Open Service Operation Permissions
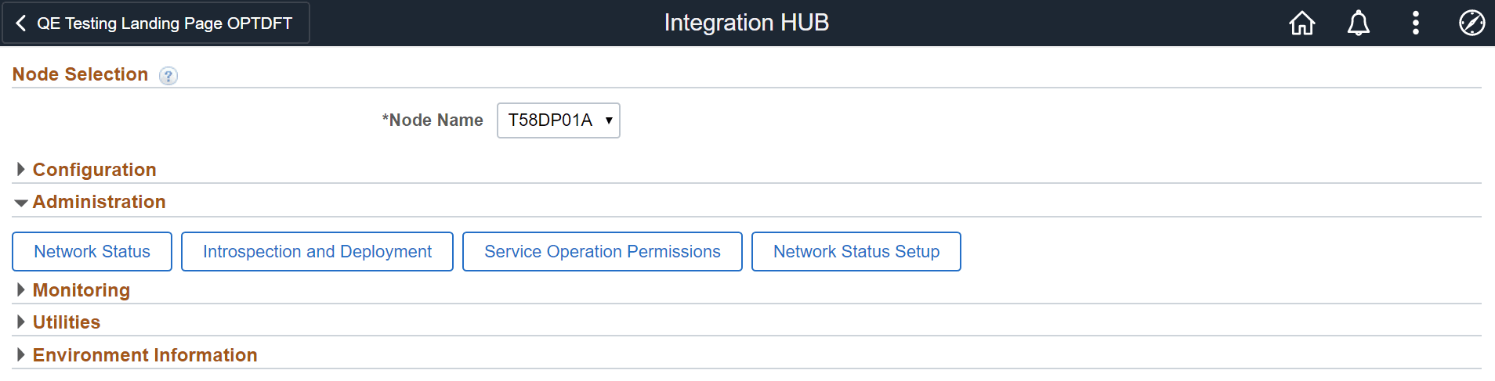The image size is (1495, 381). (602, 252)
